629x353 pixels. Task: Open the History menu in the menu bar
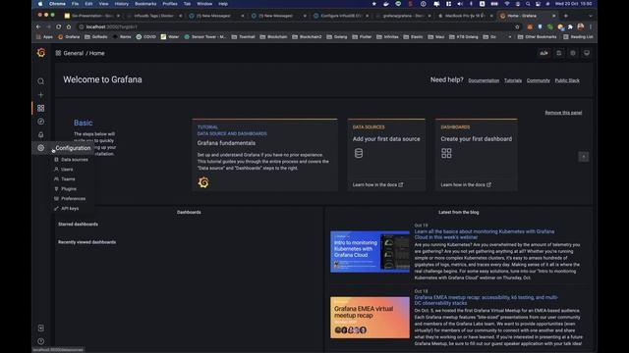[x=122, y=4]
